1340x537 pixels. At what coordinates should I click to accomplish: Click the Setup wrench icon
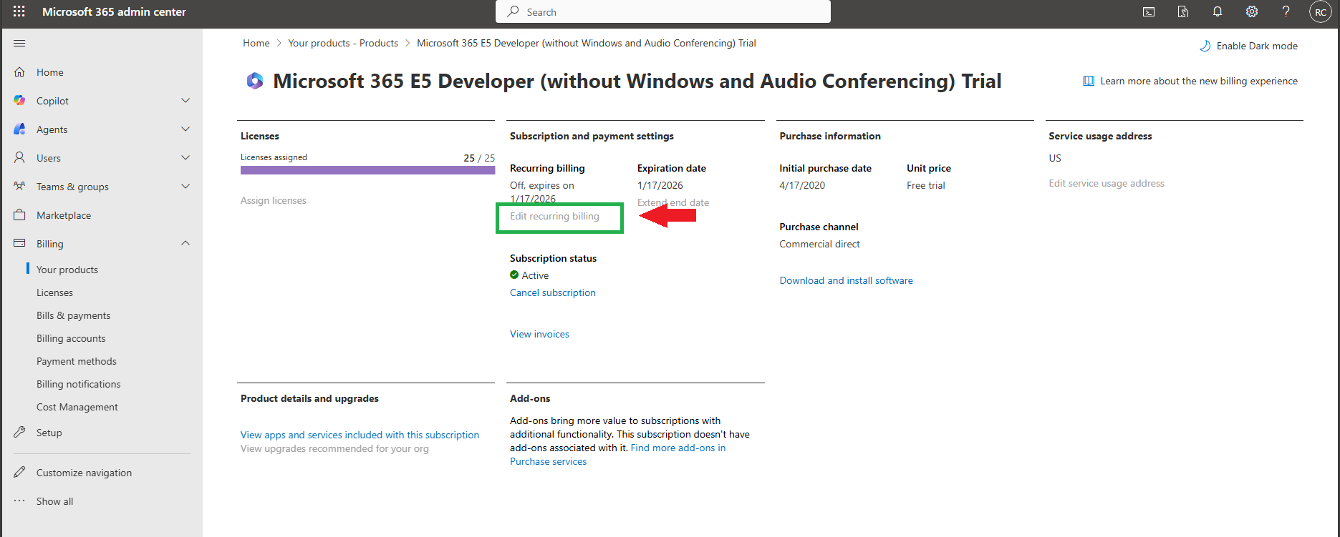pyautogui.click(x=19, y=433)
